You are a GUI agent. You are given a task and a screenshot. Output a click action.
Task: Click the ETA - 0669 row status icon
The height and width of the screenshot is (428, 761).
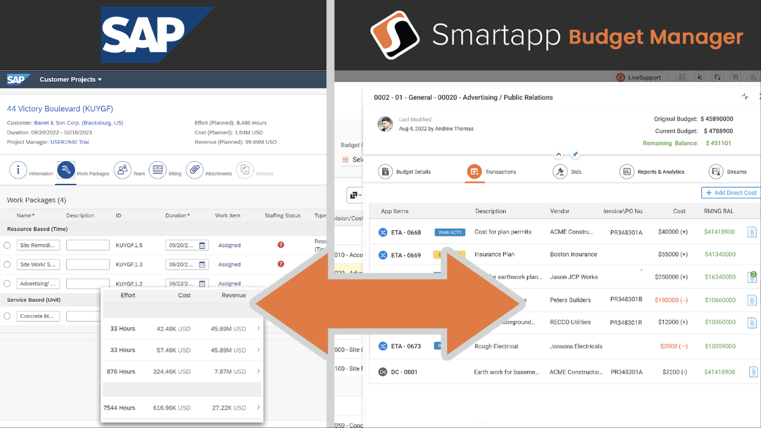(x=383, y=255)
